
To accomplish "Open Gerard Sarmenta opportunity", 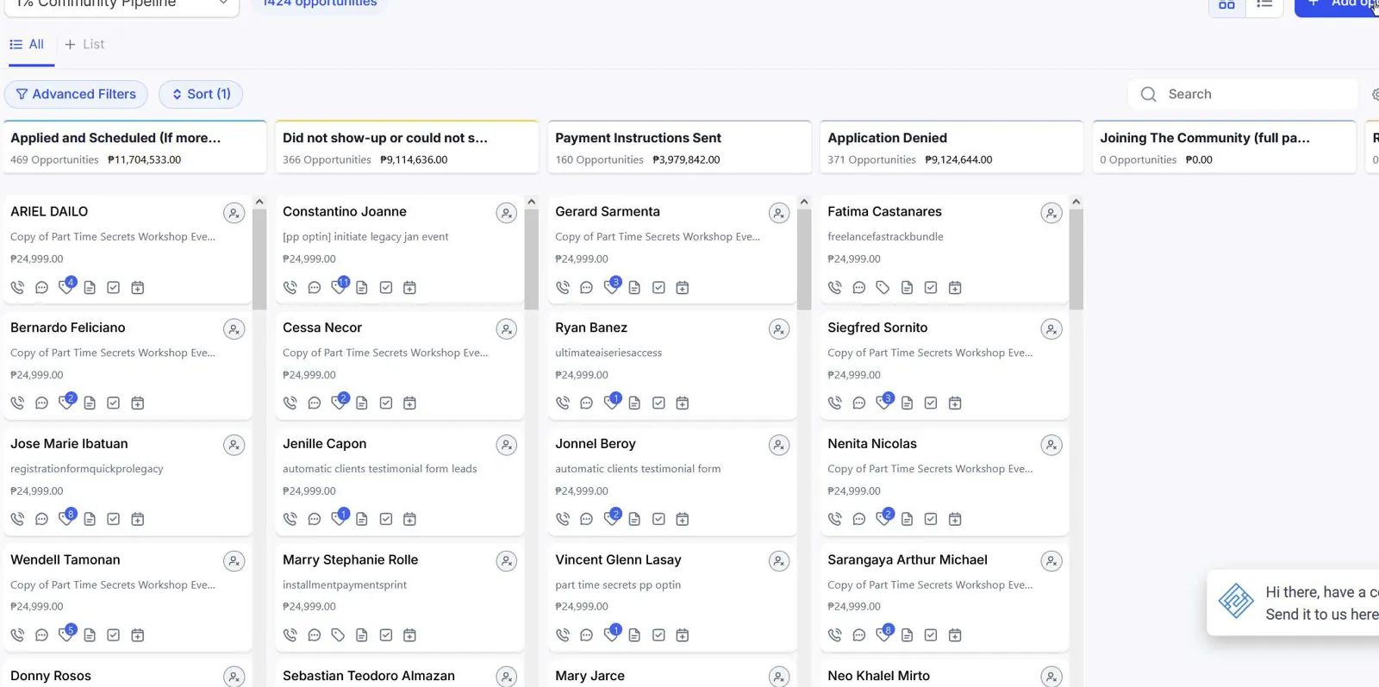I will [608, 212].
